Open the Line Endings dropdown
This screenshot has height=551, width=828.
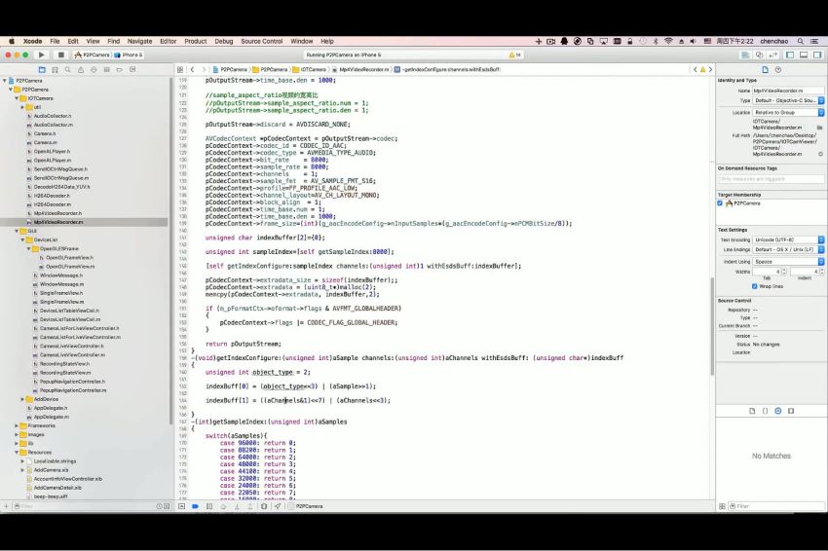pos(788,249)
